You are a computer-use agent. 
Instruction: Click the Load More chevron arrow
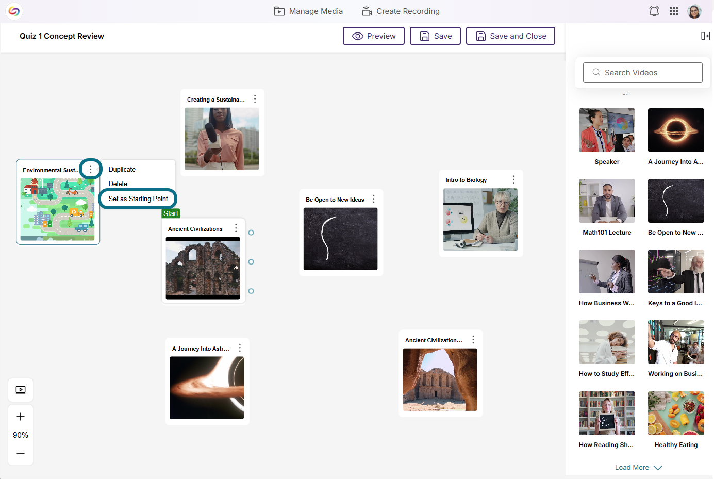658,468
